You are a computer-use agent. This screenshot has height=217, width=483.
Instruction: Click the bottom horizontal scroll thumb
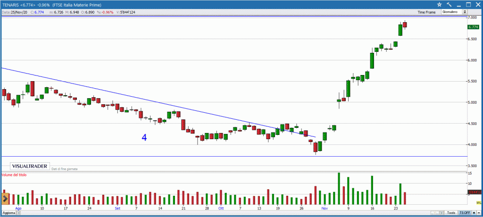(435, 213)
